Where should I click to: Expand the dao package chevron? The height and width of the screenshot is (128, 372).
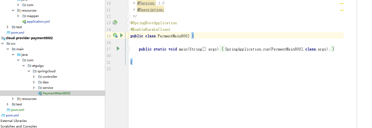34,82
